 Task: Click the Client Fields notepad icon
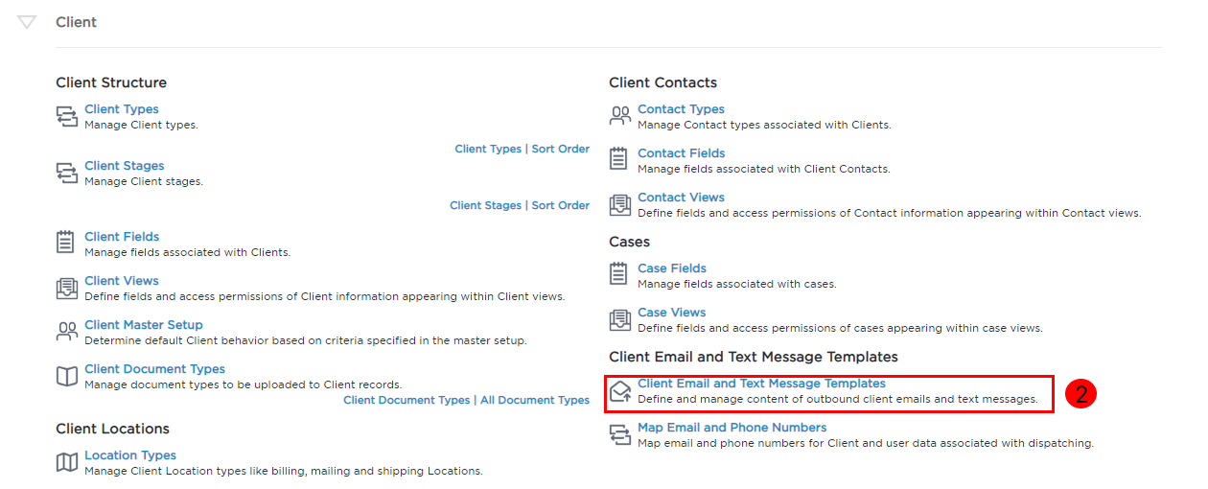coord(66,244)
